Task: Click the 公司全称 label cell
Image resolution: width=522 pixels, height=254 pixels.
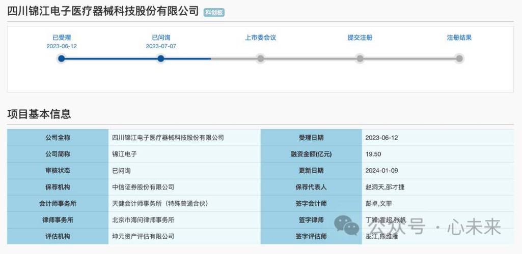Action: pyautogui.click(x=58, y=138)
